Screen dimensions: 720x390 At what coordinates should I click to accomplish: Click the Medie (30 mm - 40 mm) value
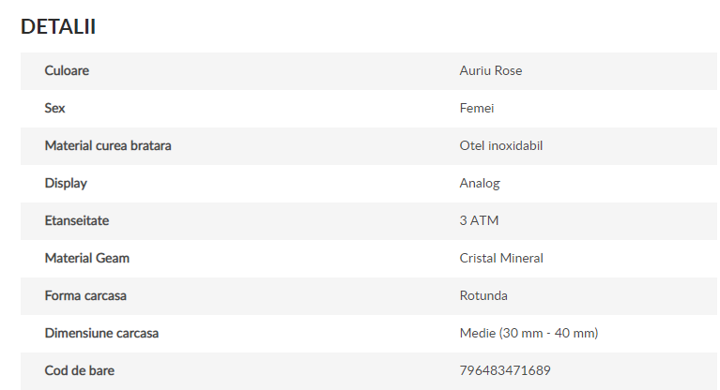tap(529, 334)
